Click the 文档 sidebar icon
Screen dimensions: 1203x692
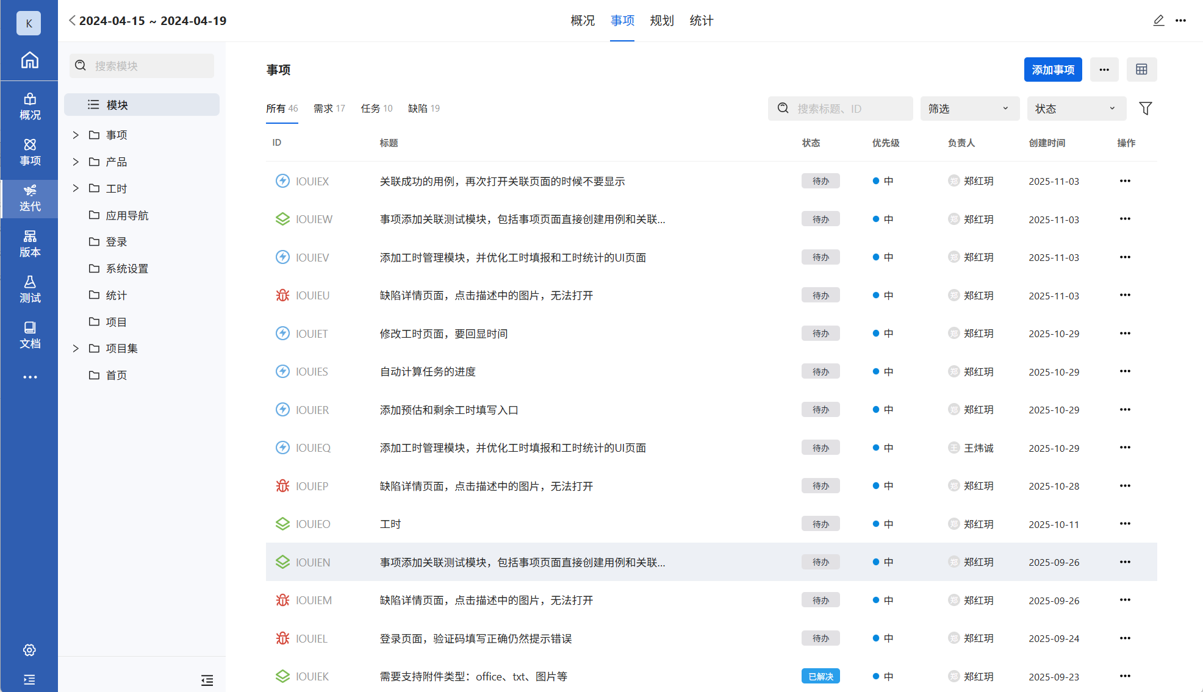pyautogui.click(x=29, y=335)
